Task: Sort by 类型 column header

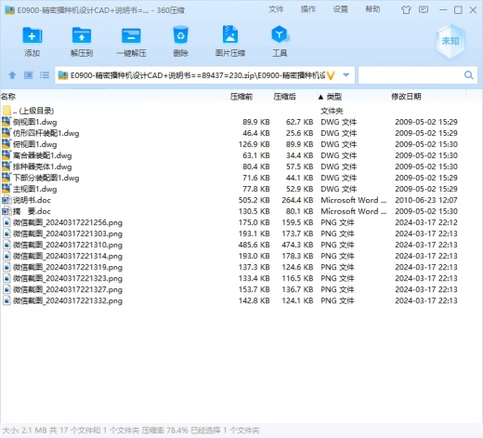Action: coord(334,97)
